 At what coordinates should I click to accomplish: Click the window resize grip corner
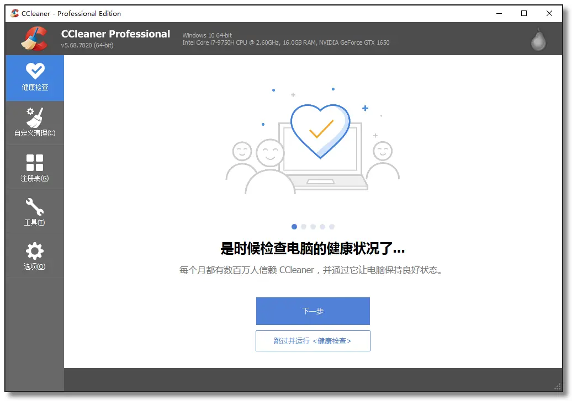(558, 387)
